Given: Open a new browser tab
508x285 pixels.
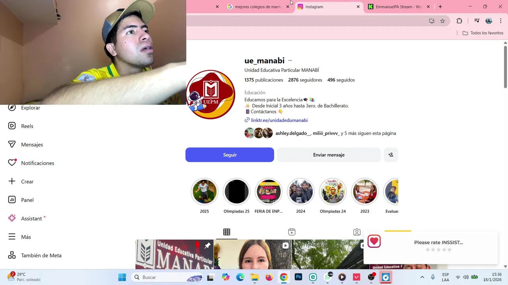Looking at the screenshot, I should [440, 7].
